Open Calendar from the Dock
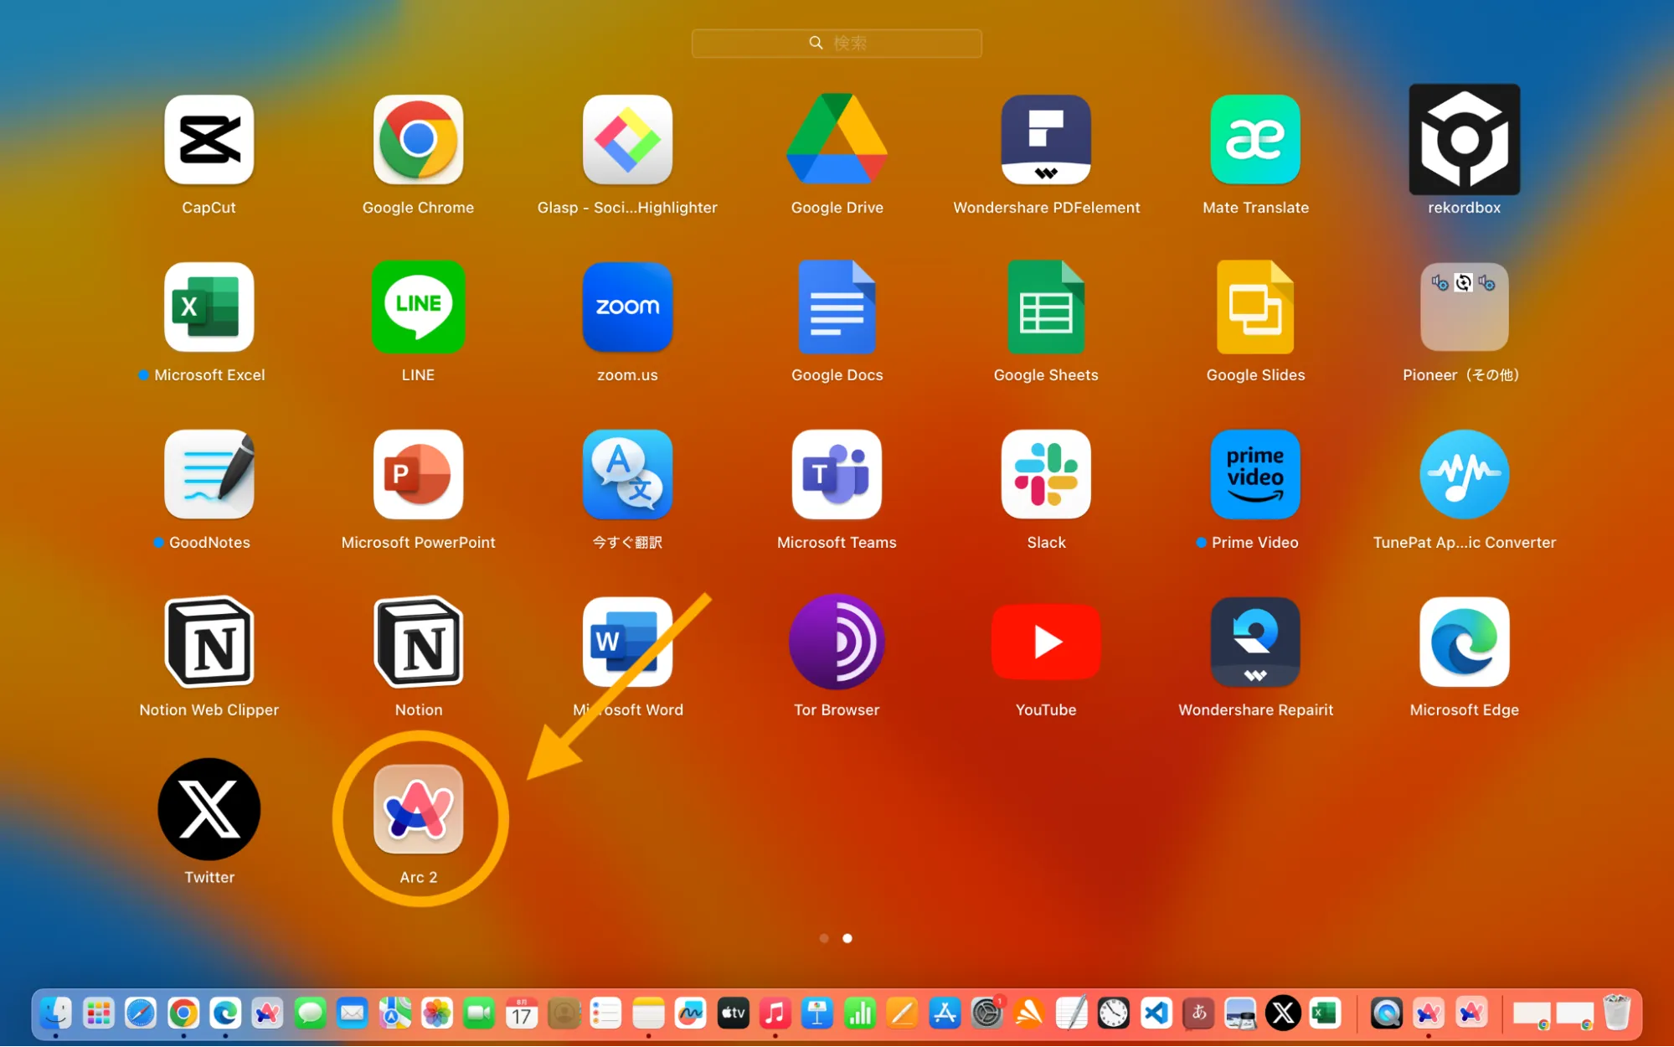This screenshot has height=1047, width=1674. pyautogui.click(x=522, y=1013)
